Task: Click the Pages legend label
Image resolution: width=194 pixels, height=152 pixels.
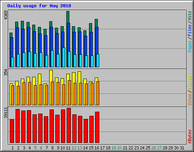Action: (190, 46)
